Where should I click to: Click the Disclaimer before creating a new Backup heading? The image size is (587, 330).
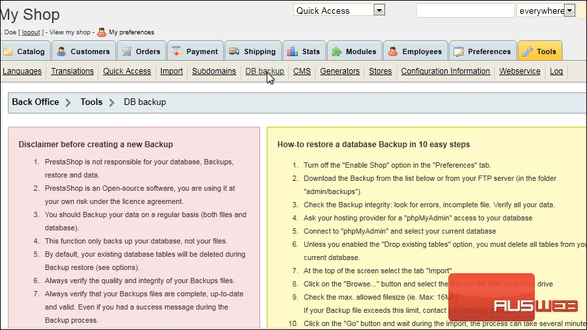pos(96,145)
